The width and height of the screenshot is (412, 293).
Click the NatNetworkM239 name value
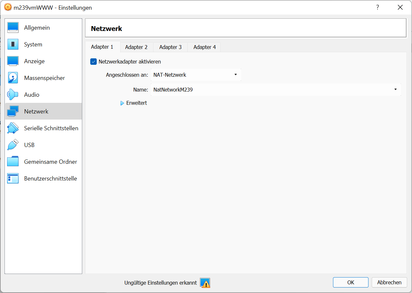tap(173, 90)
